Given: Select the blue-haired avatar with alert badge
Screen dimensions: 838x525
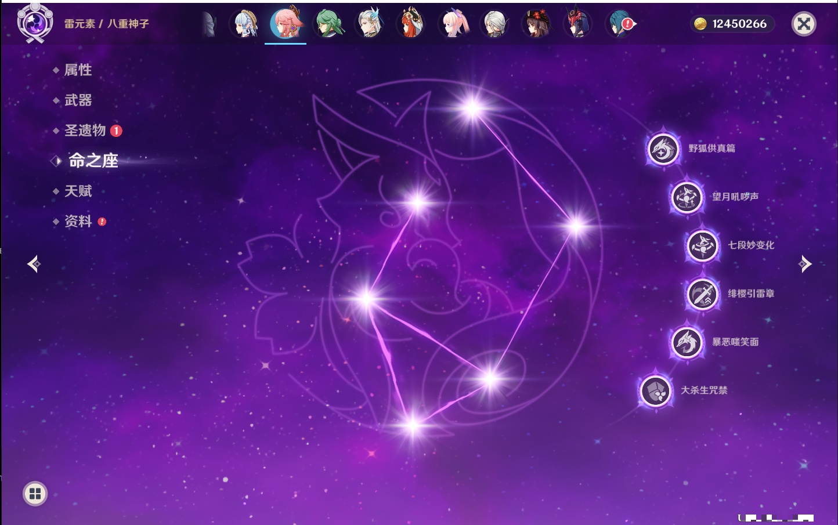Looking at the screenshot, I should tap(619, 24).
